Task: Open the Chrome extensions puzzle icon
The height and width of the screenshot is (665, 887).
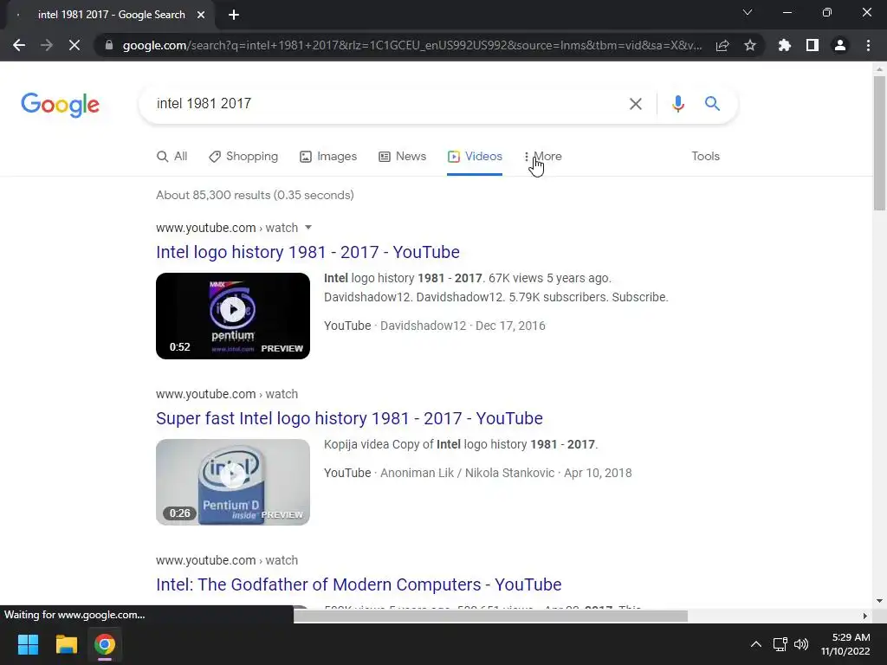Action: pyautogui.click(x=784, y=45)
